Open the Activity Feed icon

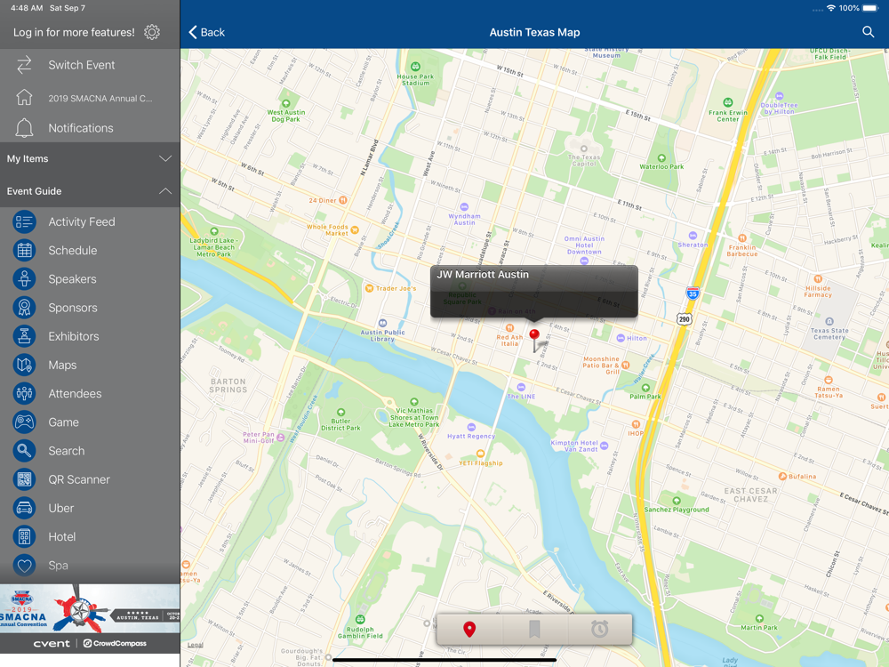point(24,221)
